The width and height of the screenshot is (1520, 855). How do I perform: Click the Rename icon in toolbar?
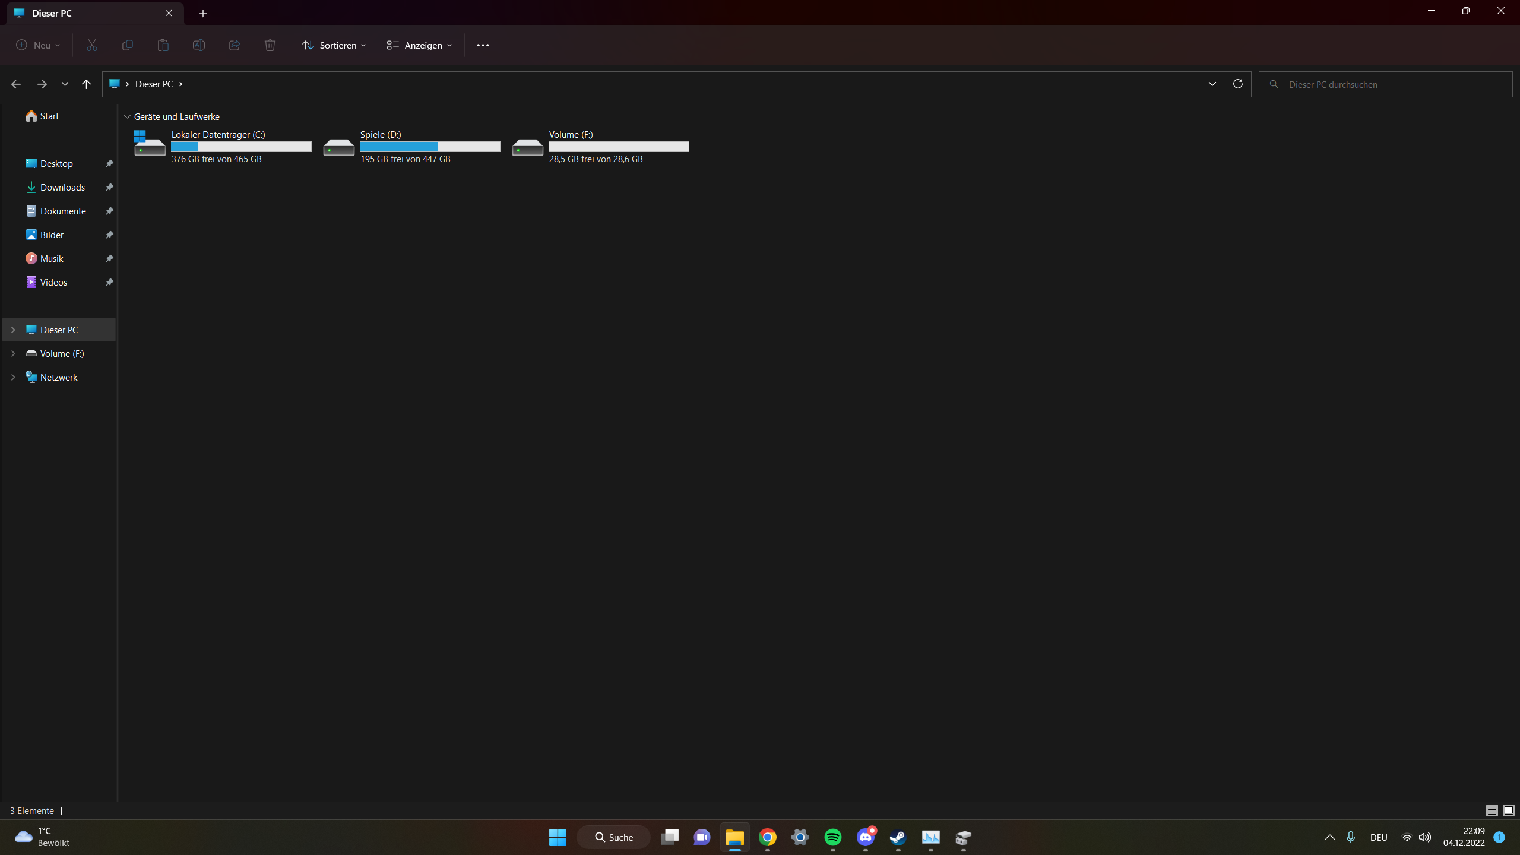199,45
